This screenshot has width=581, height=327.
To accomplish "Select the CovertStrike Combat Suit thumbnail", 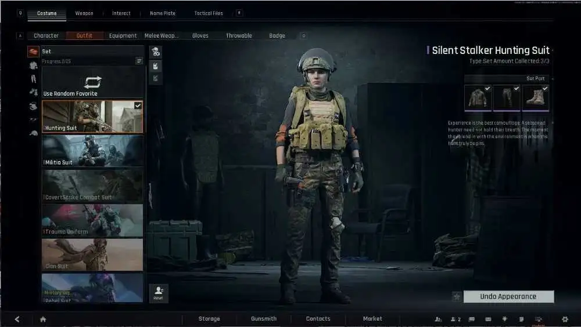I will point(92,186).
